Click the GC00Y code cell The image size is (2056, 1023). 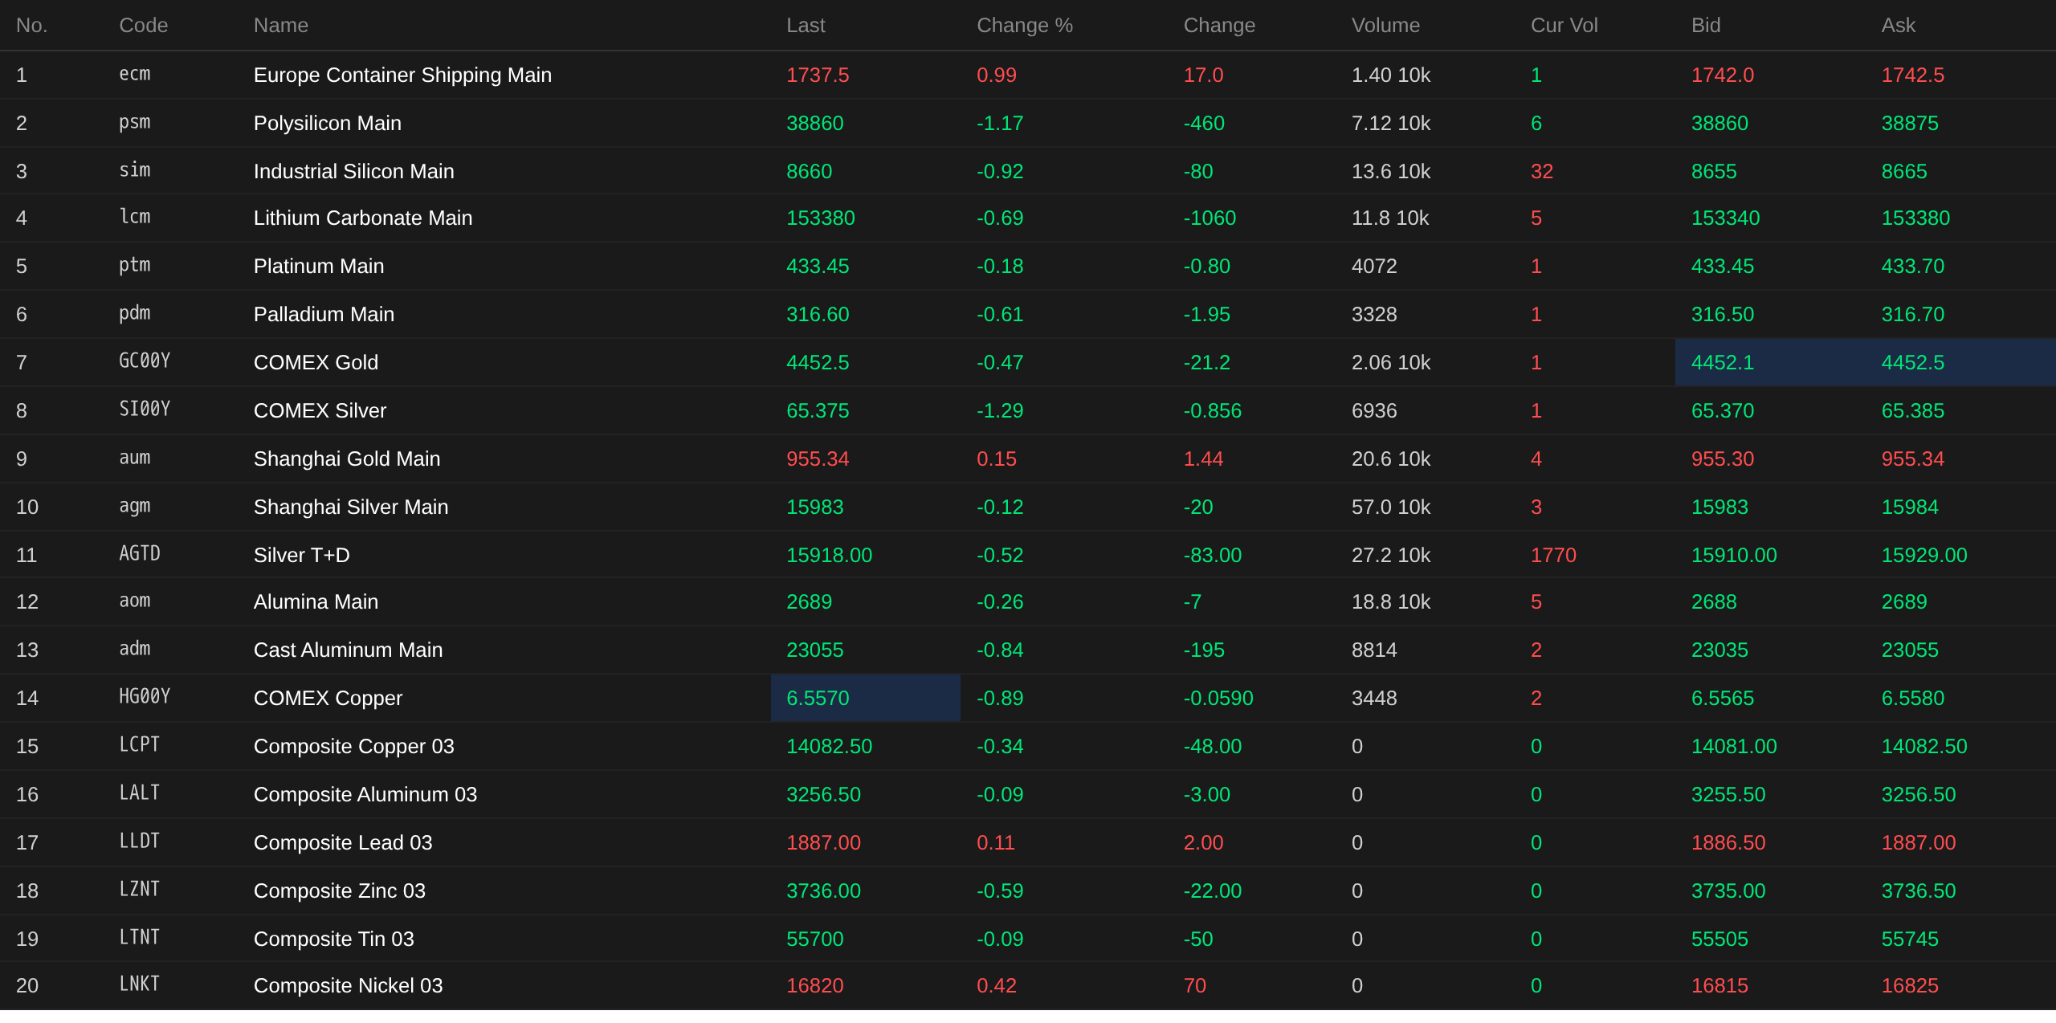(x=145, y=361)
